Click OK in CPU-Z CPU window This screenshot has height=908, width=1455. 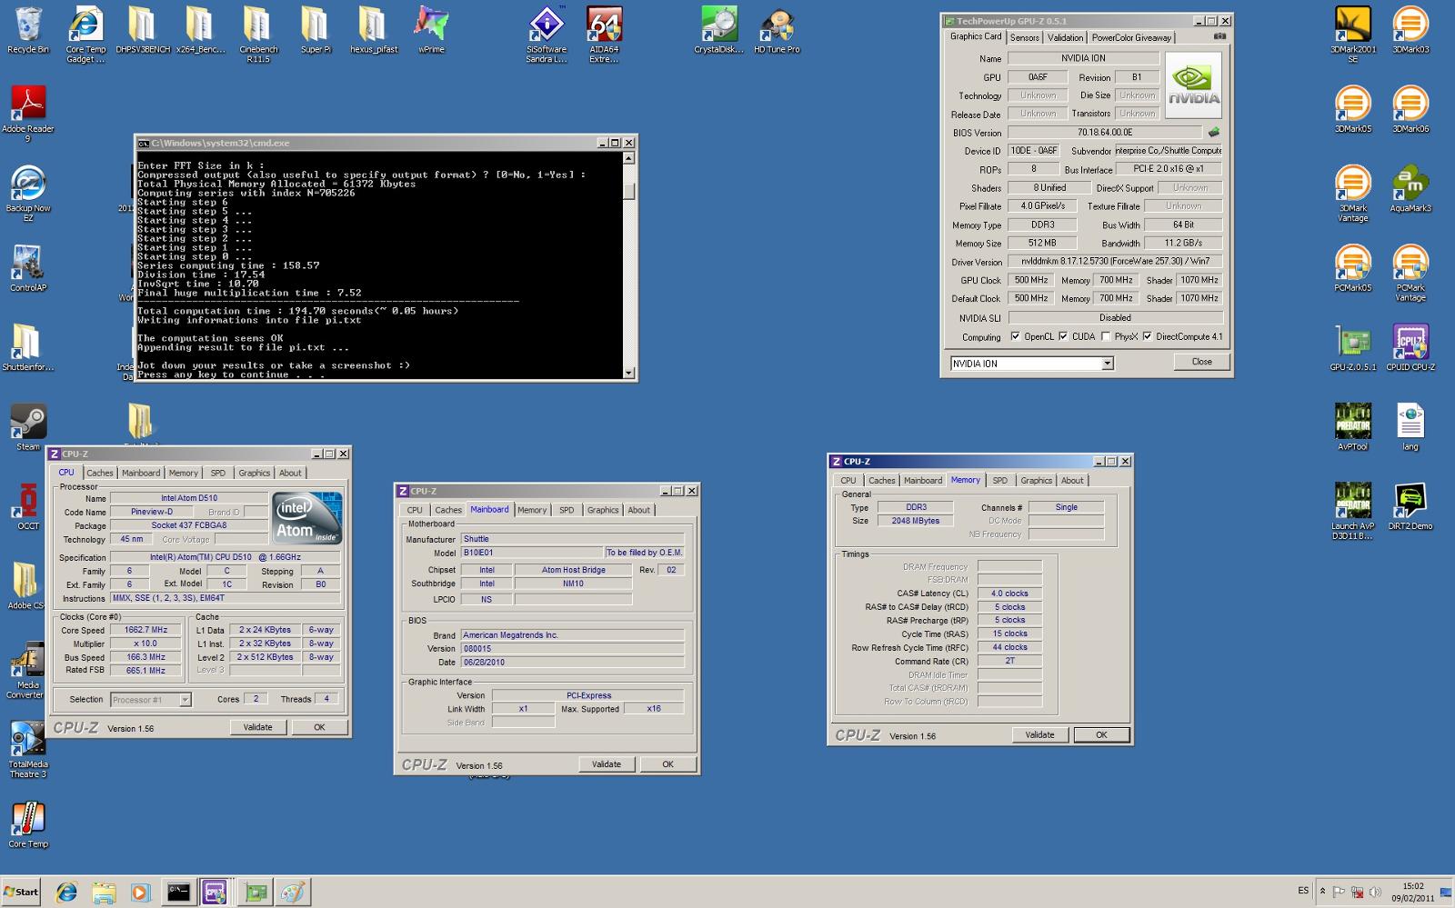(319, 727)
